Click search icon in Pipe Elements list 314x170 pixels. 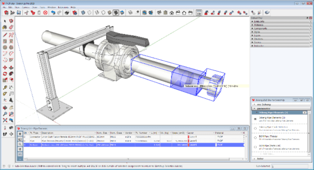20,144
